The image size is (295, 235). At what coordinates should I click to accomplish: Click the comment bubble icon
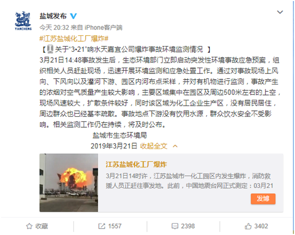tap(175, 226)
